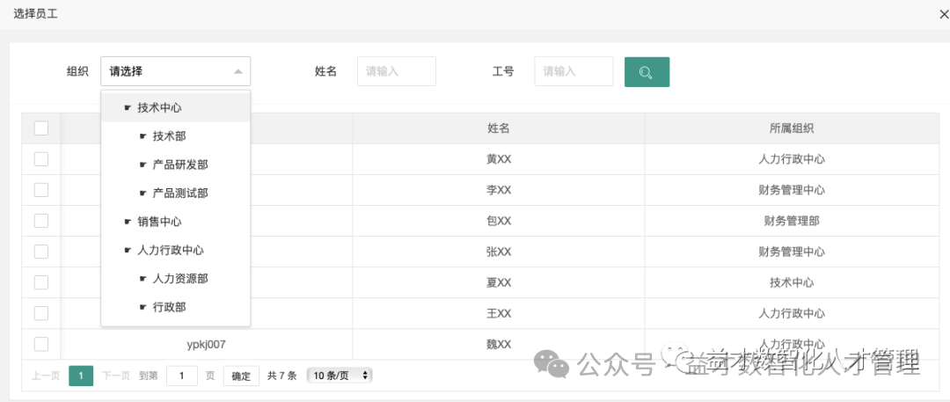
Task: Click the 夏XX name cell
Action: (x=499, y=282)
